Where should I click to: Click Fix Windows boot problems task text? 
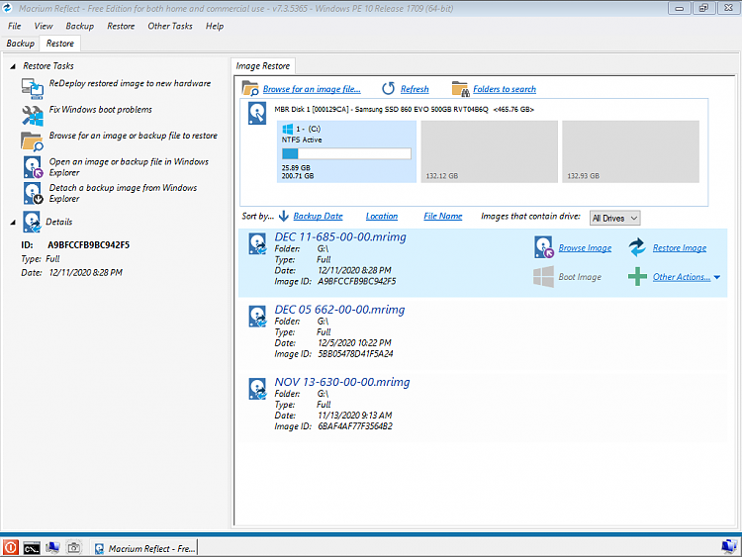[101, 109]
